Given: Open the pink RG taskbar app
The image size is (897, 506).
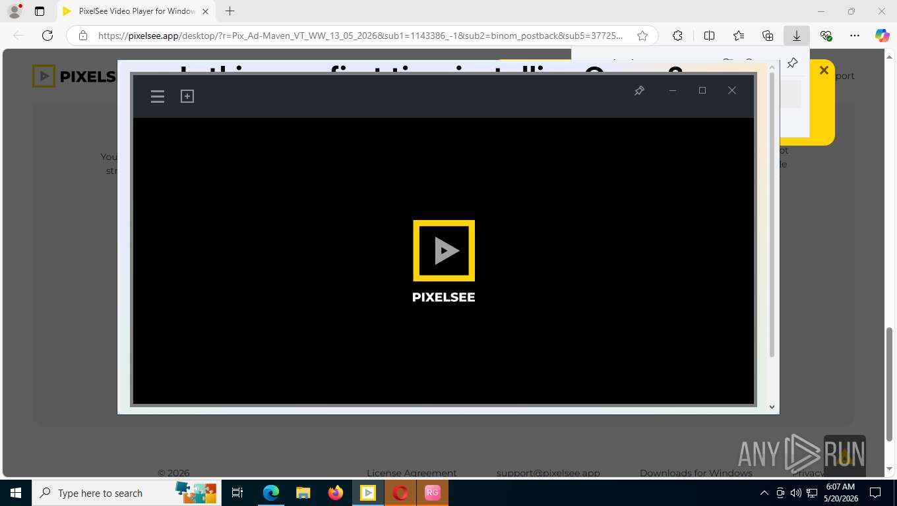Looking at the screenshot, I should (433, 493).
